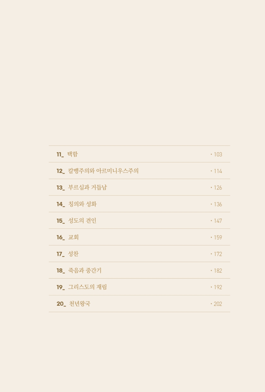This screenshot has height=392, width=265.
Task: Click the 성찬 chapter title
Action: click(x=73, y=254)
